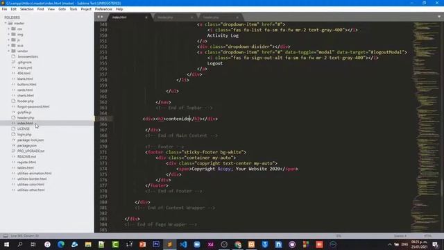Launch Microsoft Edge from the taskbar
The width and height of the screenshot is (444, 250).
[x=61, y=244]
